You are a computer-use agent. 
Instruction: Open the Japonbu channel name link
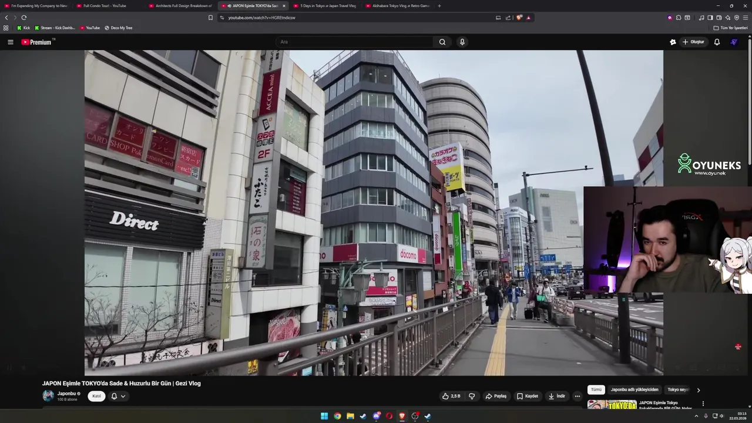[x=66, y=394]
